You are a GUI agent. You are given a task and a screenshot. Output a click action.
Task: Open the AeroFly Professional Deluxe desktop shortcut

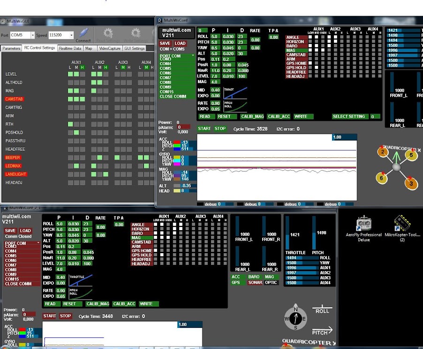(363, 224)
